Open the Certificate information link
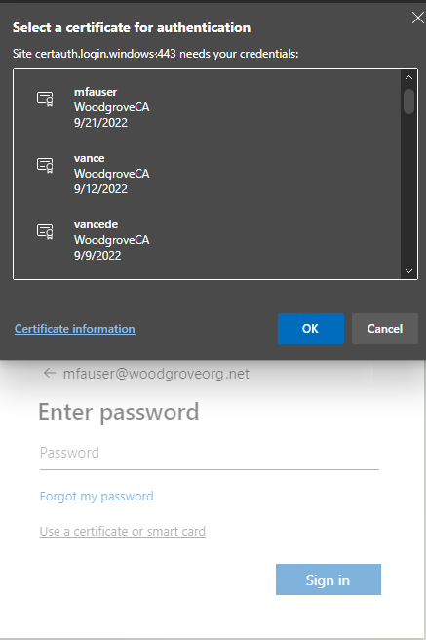426x640 pixels. coord(75,329)
